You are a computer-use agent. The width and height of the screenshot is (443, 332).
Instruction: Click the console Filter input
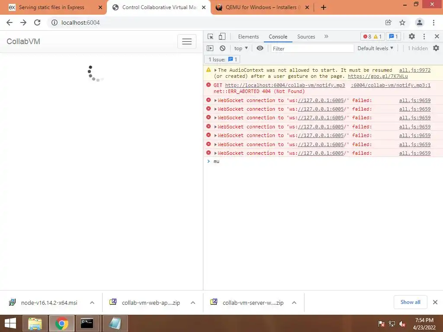pyautogui.click(x=312, y=48)
